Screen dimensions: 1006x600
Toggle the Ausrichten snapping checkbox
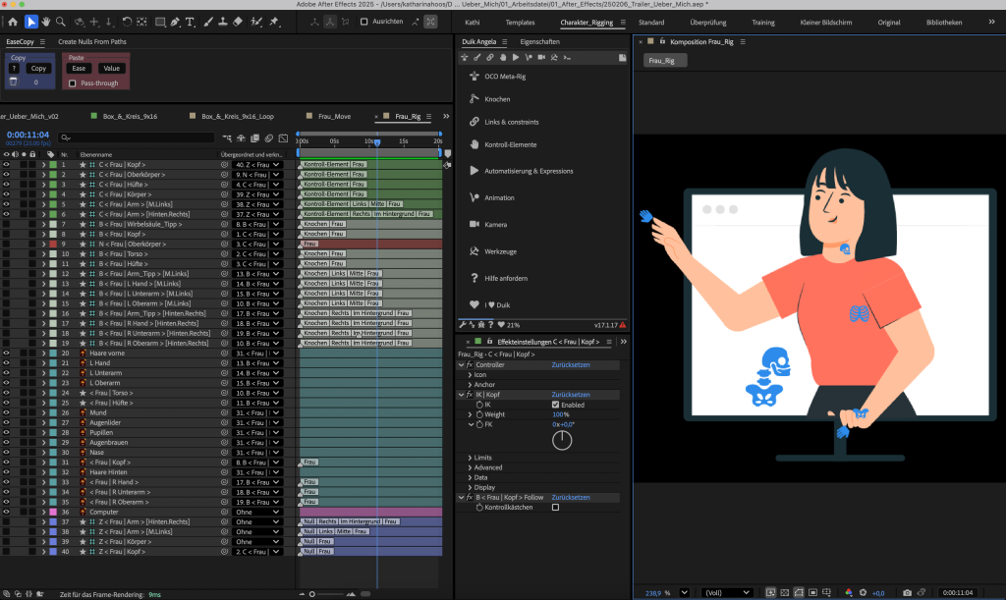click(364, 21)
